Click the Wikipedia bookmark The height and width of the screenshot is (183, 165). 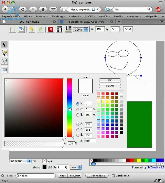[151, 16]
